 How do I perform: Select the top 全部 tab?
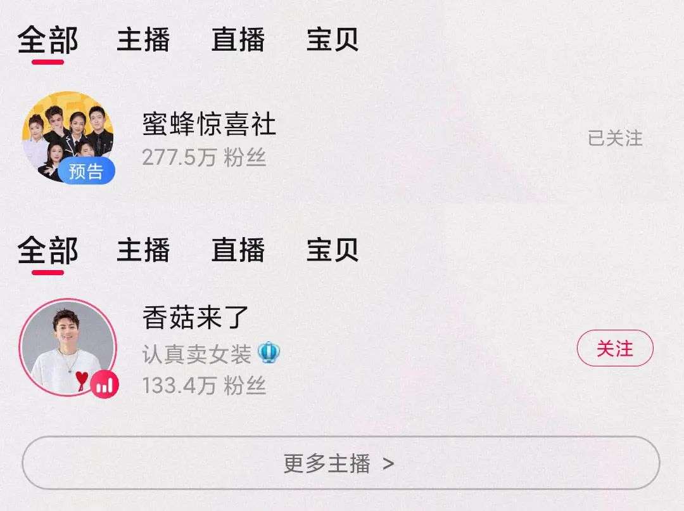tap(48, 40)
